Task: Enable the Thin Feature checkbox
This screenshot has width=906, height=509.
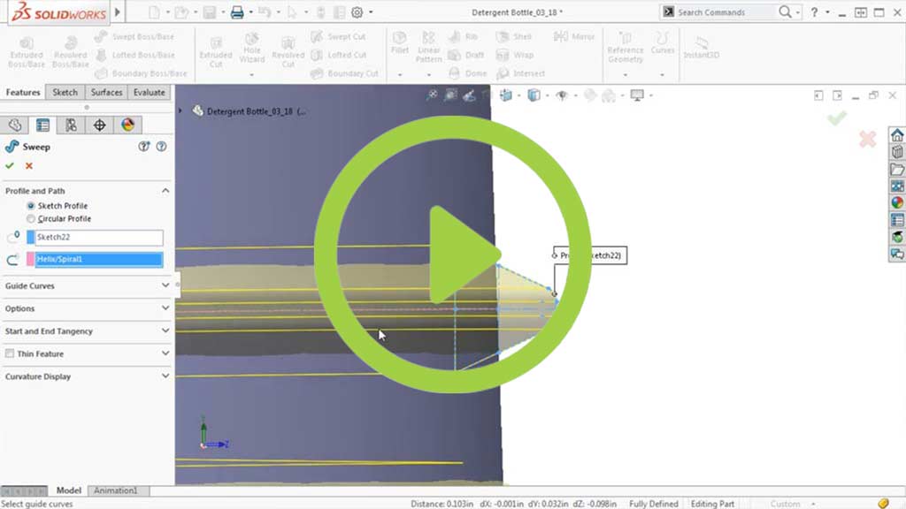Action: tap(10, 354)
